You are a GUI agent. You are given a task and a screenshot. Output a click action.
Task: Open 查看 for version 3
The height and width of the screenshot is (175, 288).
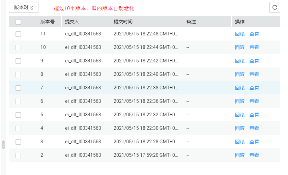pos(254,142)
